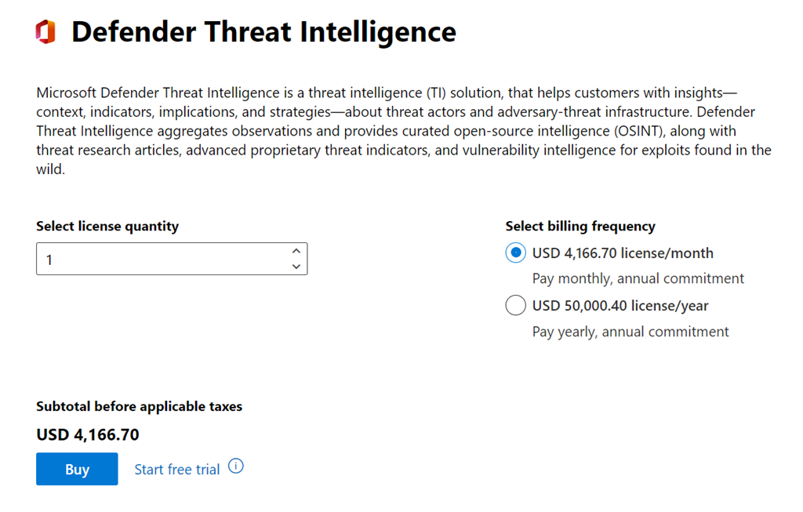Image resolution: width=803 pixels, height=512 pixels.
Task: Decrease license quantity with the down arrow
Action: 296,267
